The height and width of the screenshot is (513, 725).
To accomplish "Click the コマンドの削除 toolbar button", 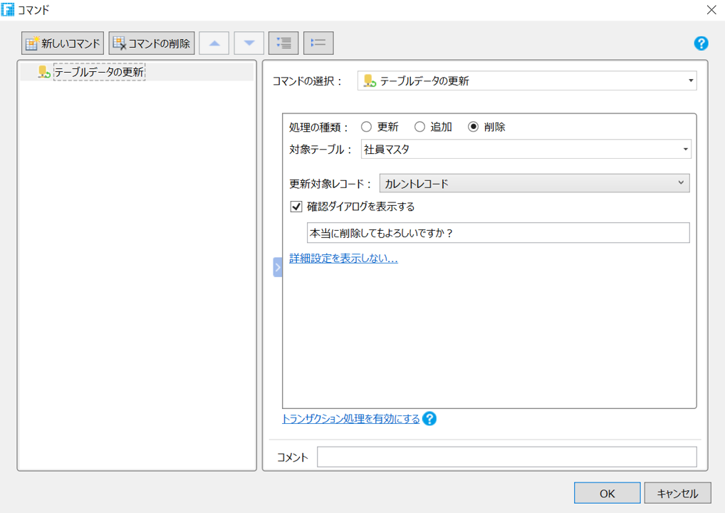I will coord(151,43).
